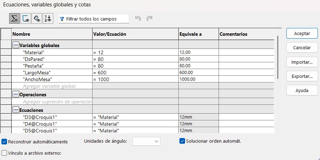Click the Nombre column header
Viewport: 320px width, 160px height.
(x=52, y=34)
